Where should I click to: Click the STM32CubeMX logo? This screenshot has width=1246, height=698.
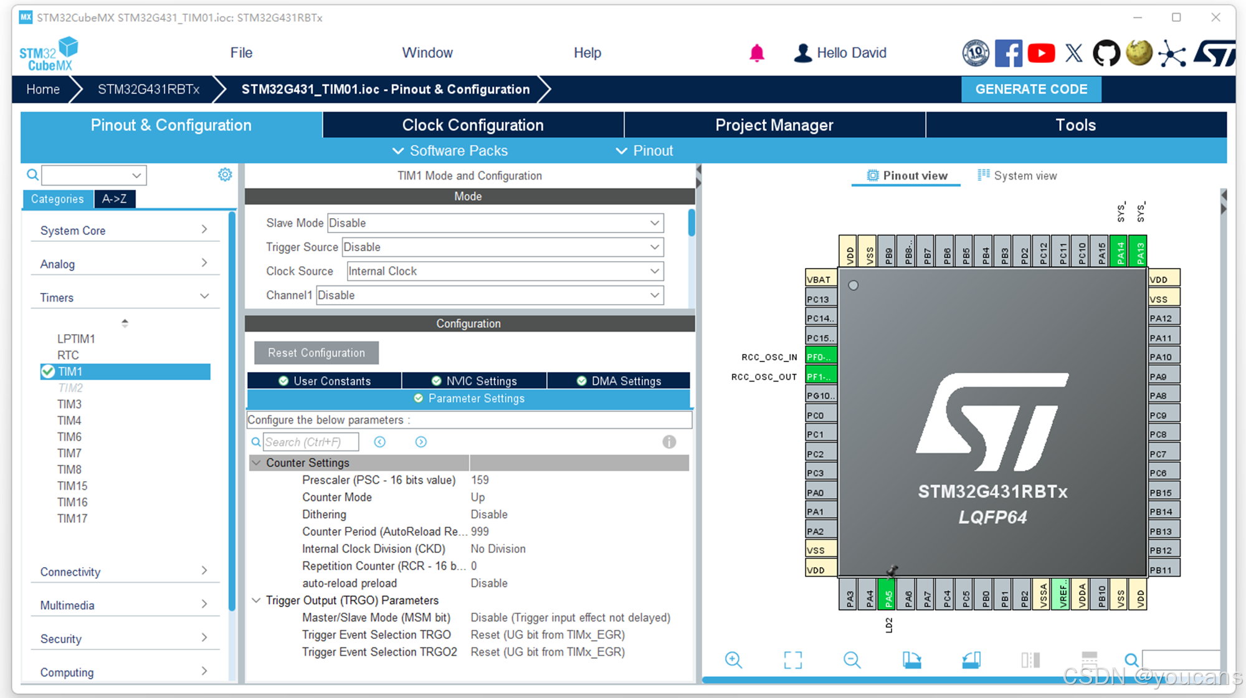[49, 54]
